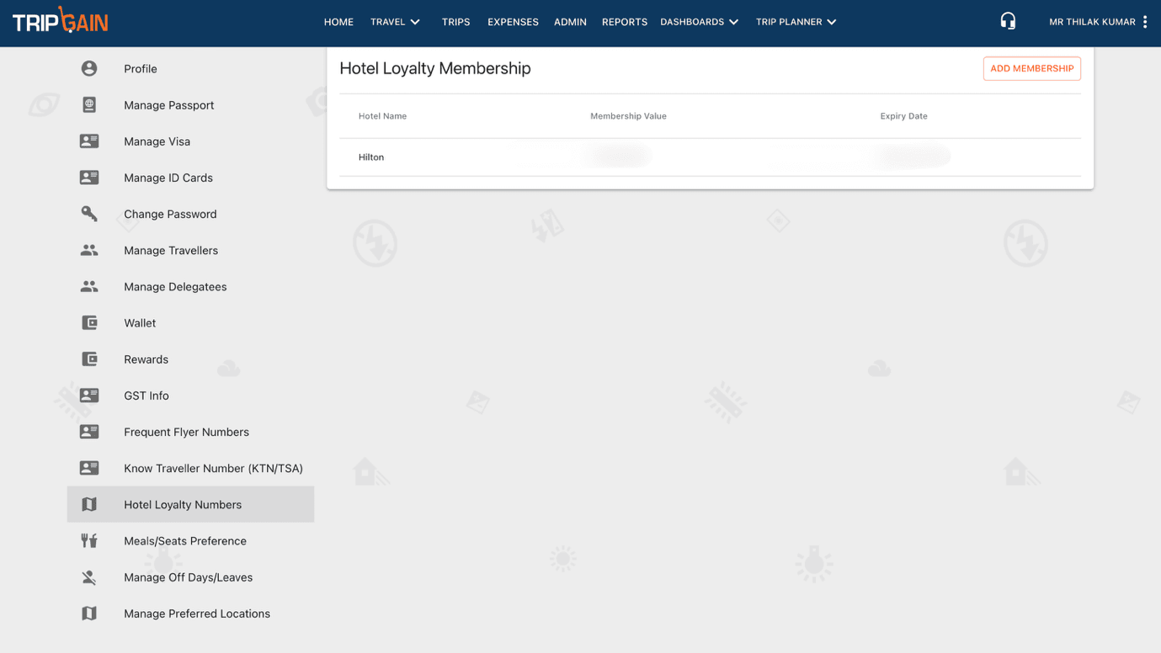Click the headset support icon
Viewport: 1161px width, 653px height.
tap(1008, 22)
